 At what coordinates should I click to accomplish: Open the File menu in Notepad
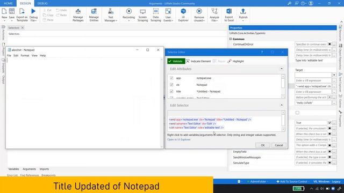coord(9,56)
